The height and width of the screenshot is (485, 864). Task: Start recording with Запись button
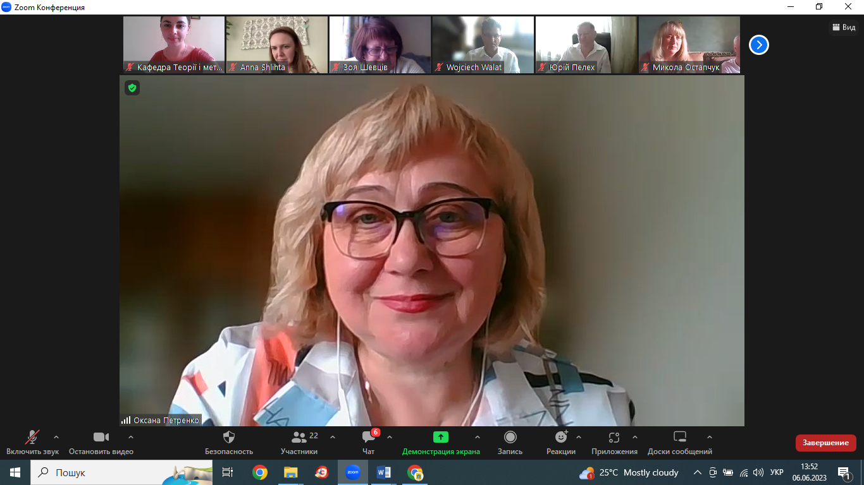510,443
